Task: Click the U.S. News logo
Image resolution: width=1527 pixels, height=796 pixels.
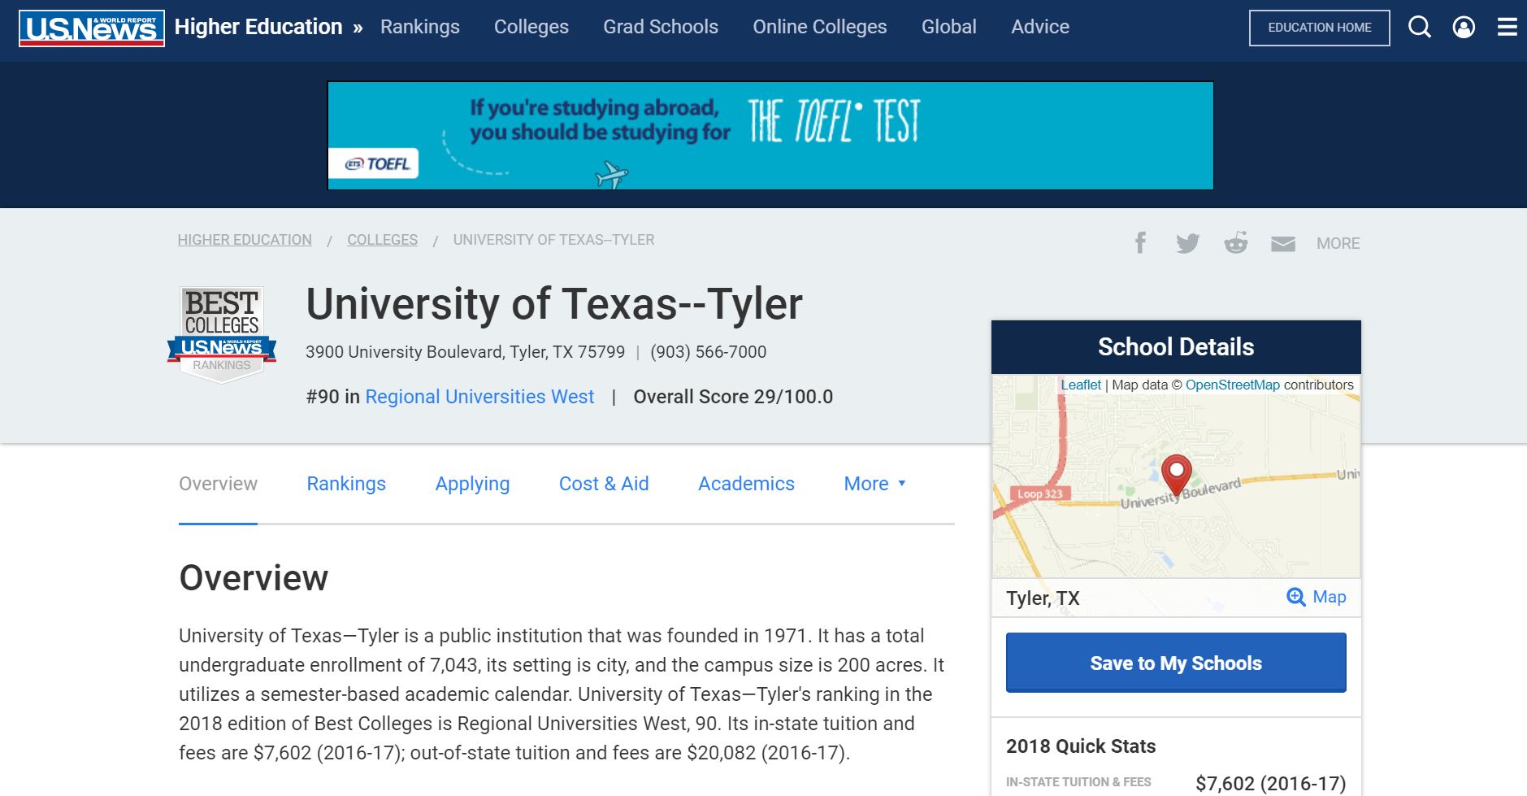Action: tap(91, 28)
